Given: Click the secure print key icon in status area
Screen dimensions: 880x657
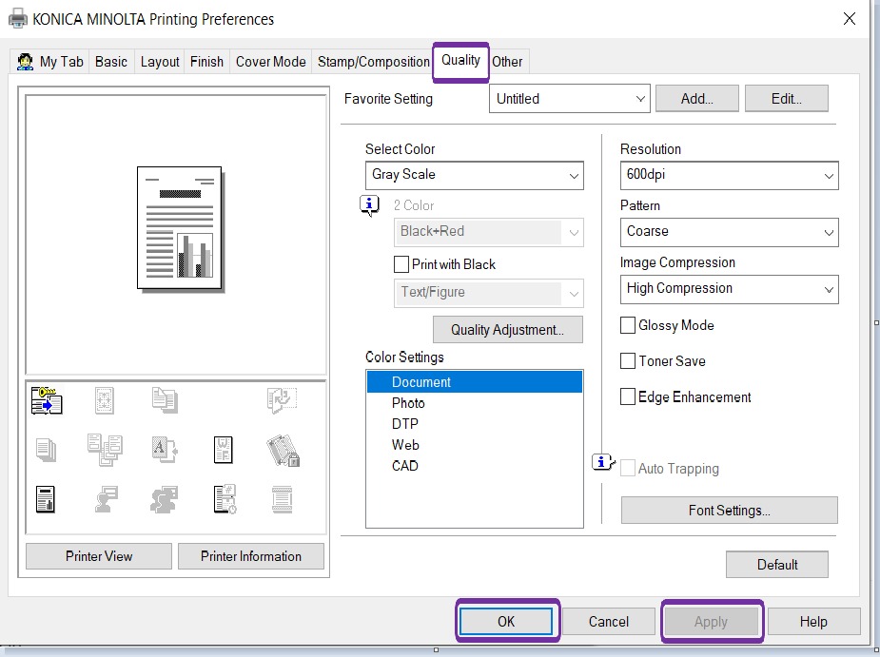Looking at the screenshot, I should tap(46, 402).
